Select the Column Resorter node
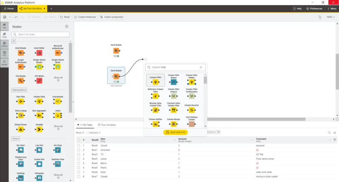 click(x=192, y=110)
